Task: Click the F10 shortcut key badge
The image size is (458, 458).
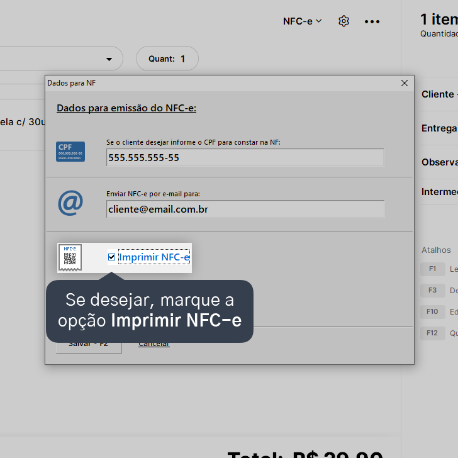Action: (x=433, y=311)
